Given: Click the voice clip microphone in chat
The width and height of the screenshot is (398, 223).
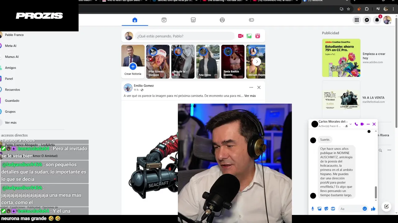Looking at the screenshot, I should click(312, 209).
